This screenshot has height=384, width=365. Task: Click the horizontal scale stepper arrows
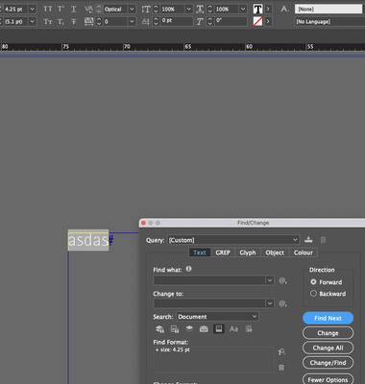pyautogui.click(x=210, y=10)
